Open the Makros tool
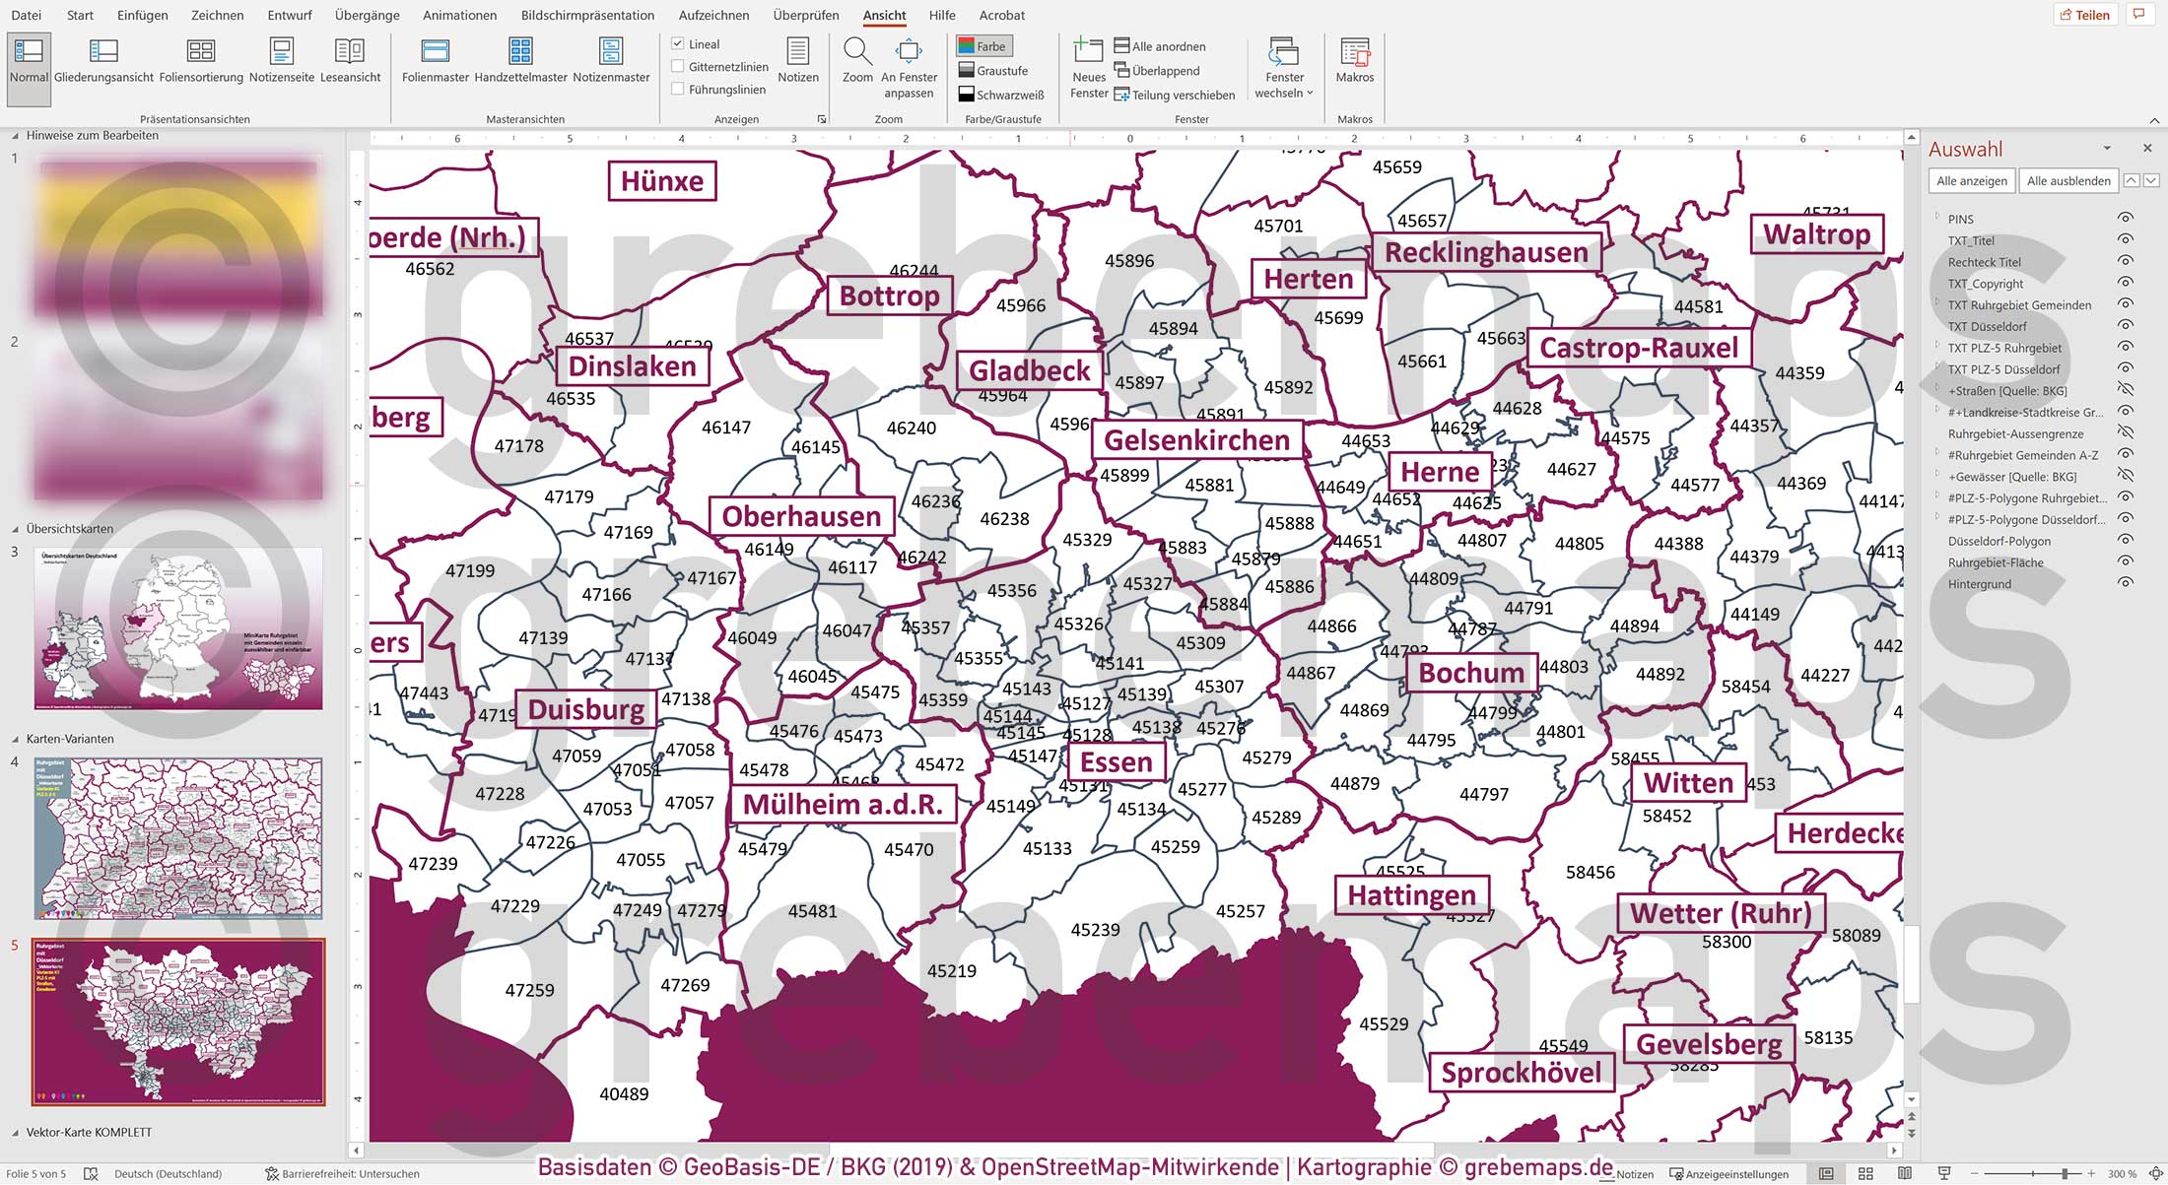The height and width of the screenshot is (1185, 2168). (x=1355, y=59)
